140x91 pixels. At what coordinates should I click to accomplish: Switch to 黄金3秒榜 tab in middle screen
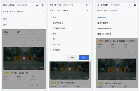pos(68,5)
